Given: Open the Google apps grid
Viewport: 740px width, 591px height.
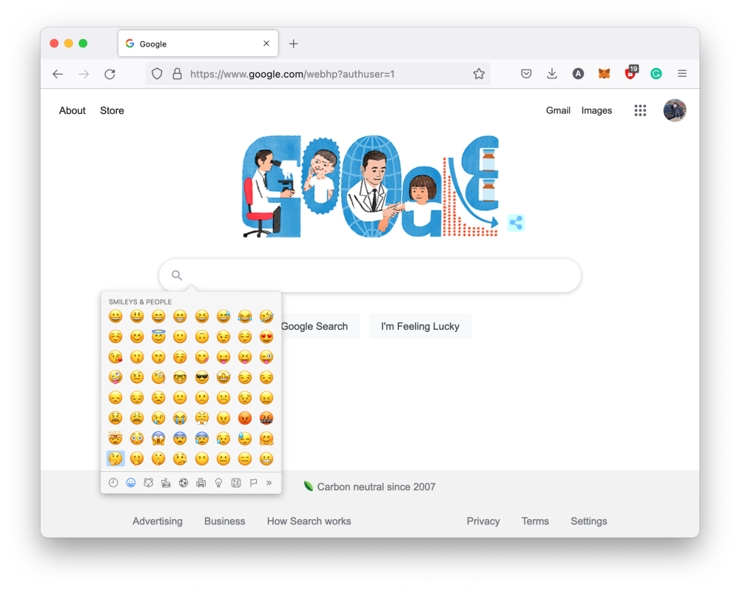Looking at the screenshot, I should click(640, 110).
